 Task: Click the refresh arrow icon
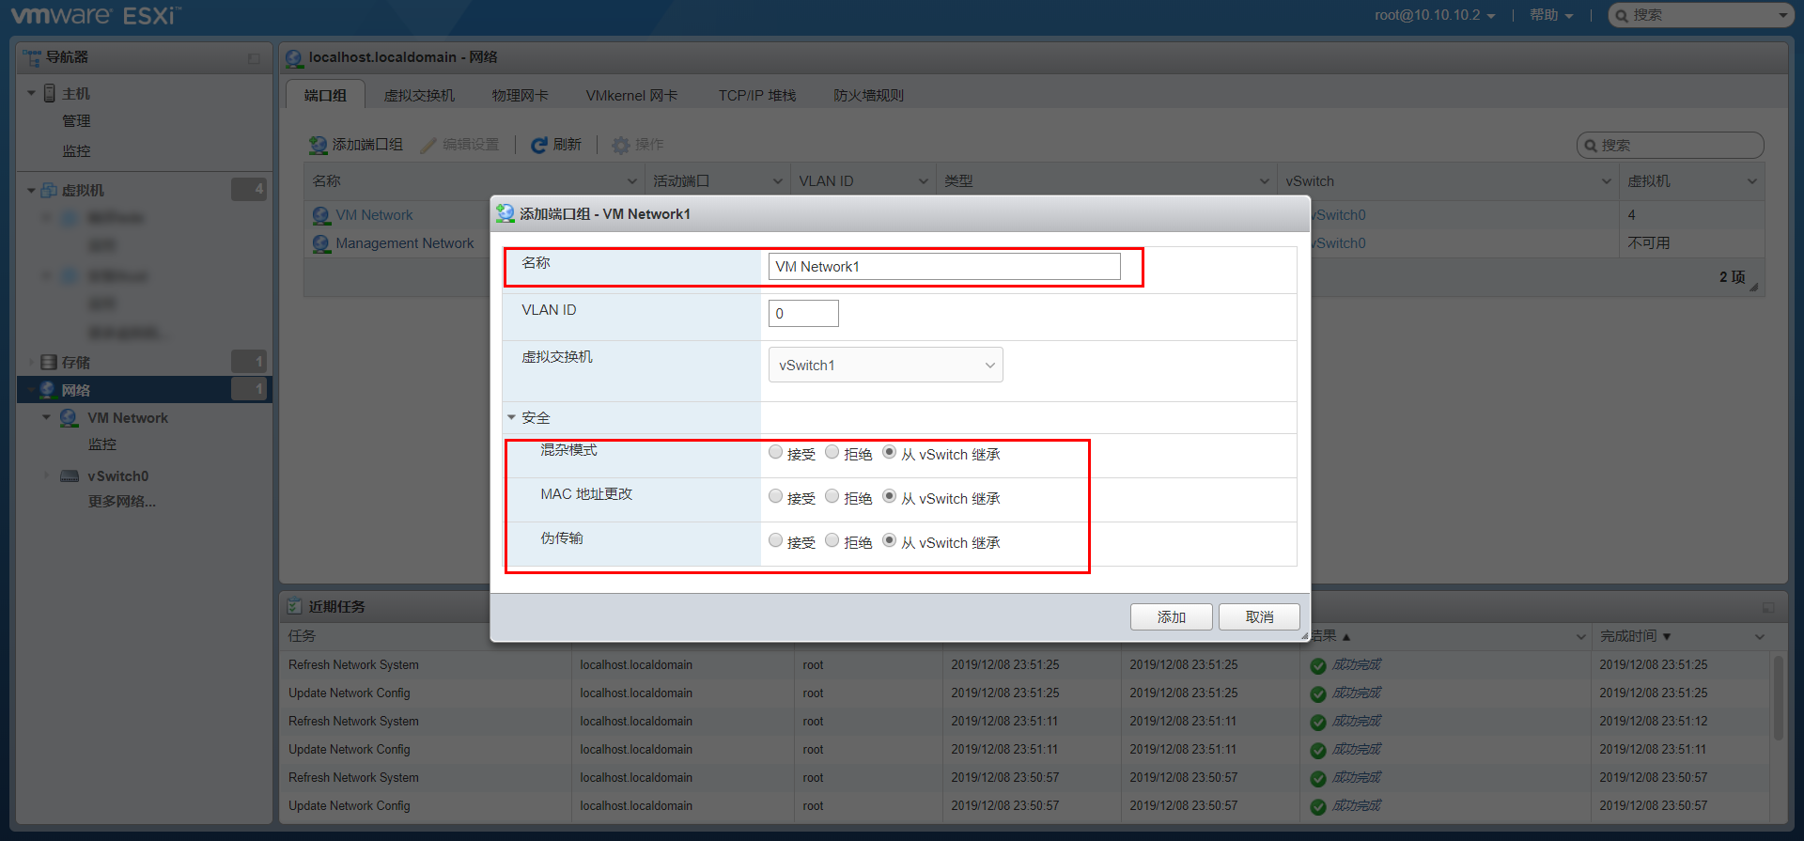click(539, 145)
